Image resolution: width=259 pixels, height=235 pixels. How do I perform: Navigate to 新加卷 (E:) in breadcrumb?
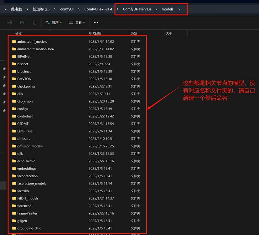(x=41, y=9)
